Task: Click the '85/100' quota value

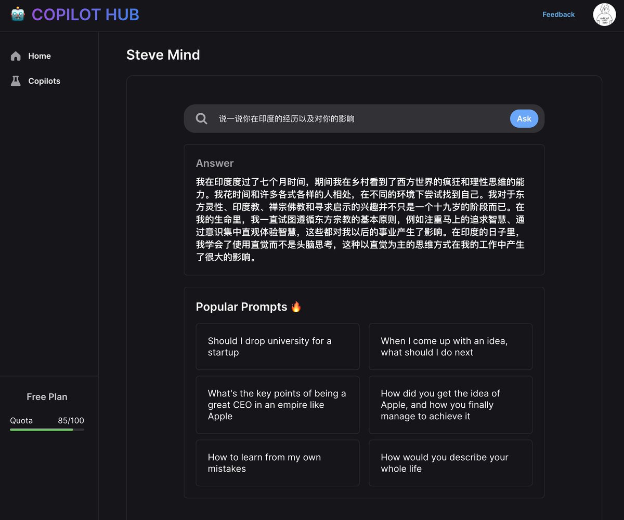Action: coord(71,421)
